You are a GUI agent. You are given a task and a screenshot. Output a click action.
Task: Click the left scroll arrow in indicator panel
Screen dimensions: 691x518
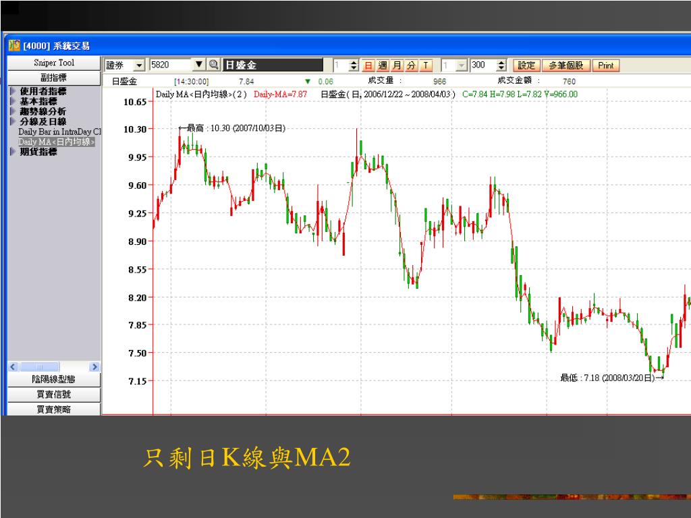tap(13, 367)
